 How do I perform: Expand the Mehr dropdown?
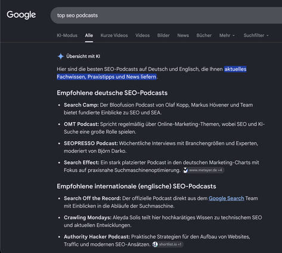227,36
